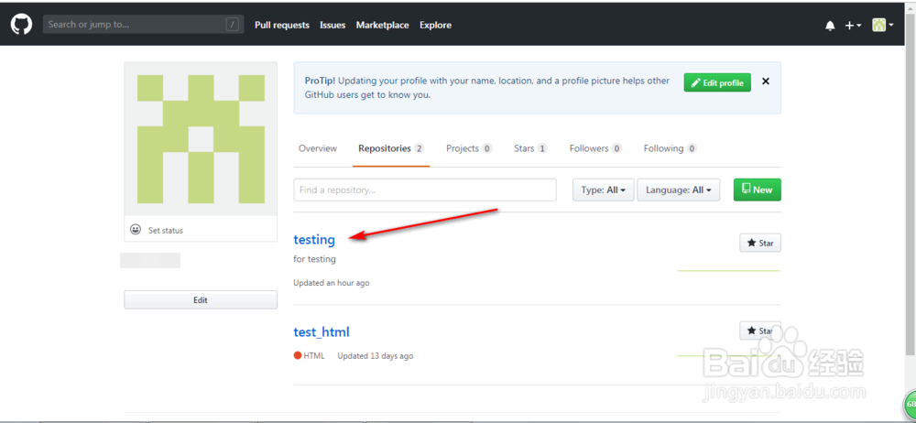Expand the Type: All filter
Viewport: 916px width, 423px height.
click(604, 190)
